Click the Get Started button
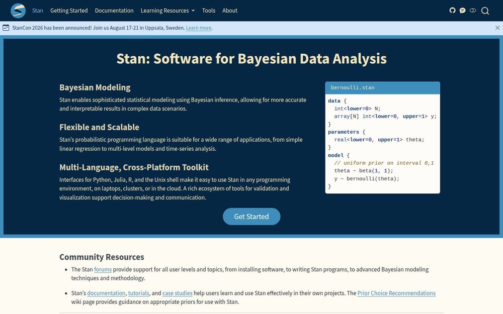The image size is (503, 314). point(251,217)
